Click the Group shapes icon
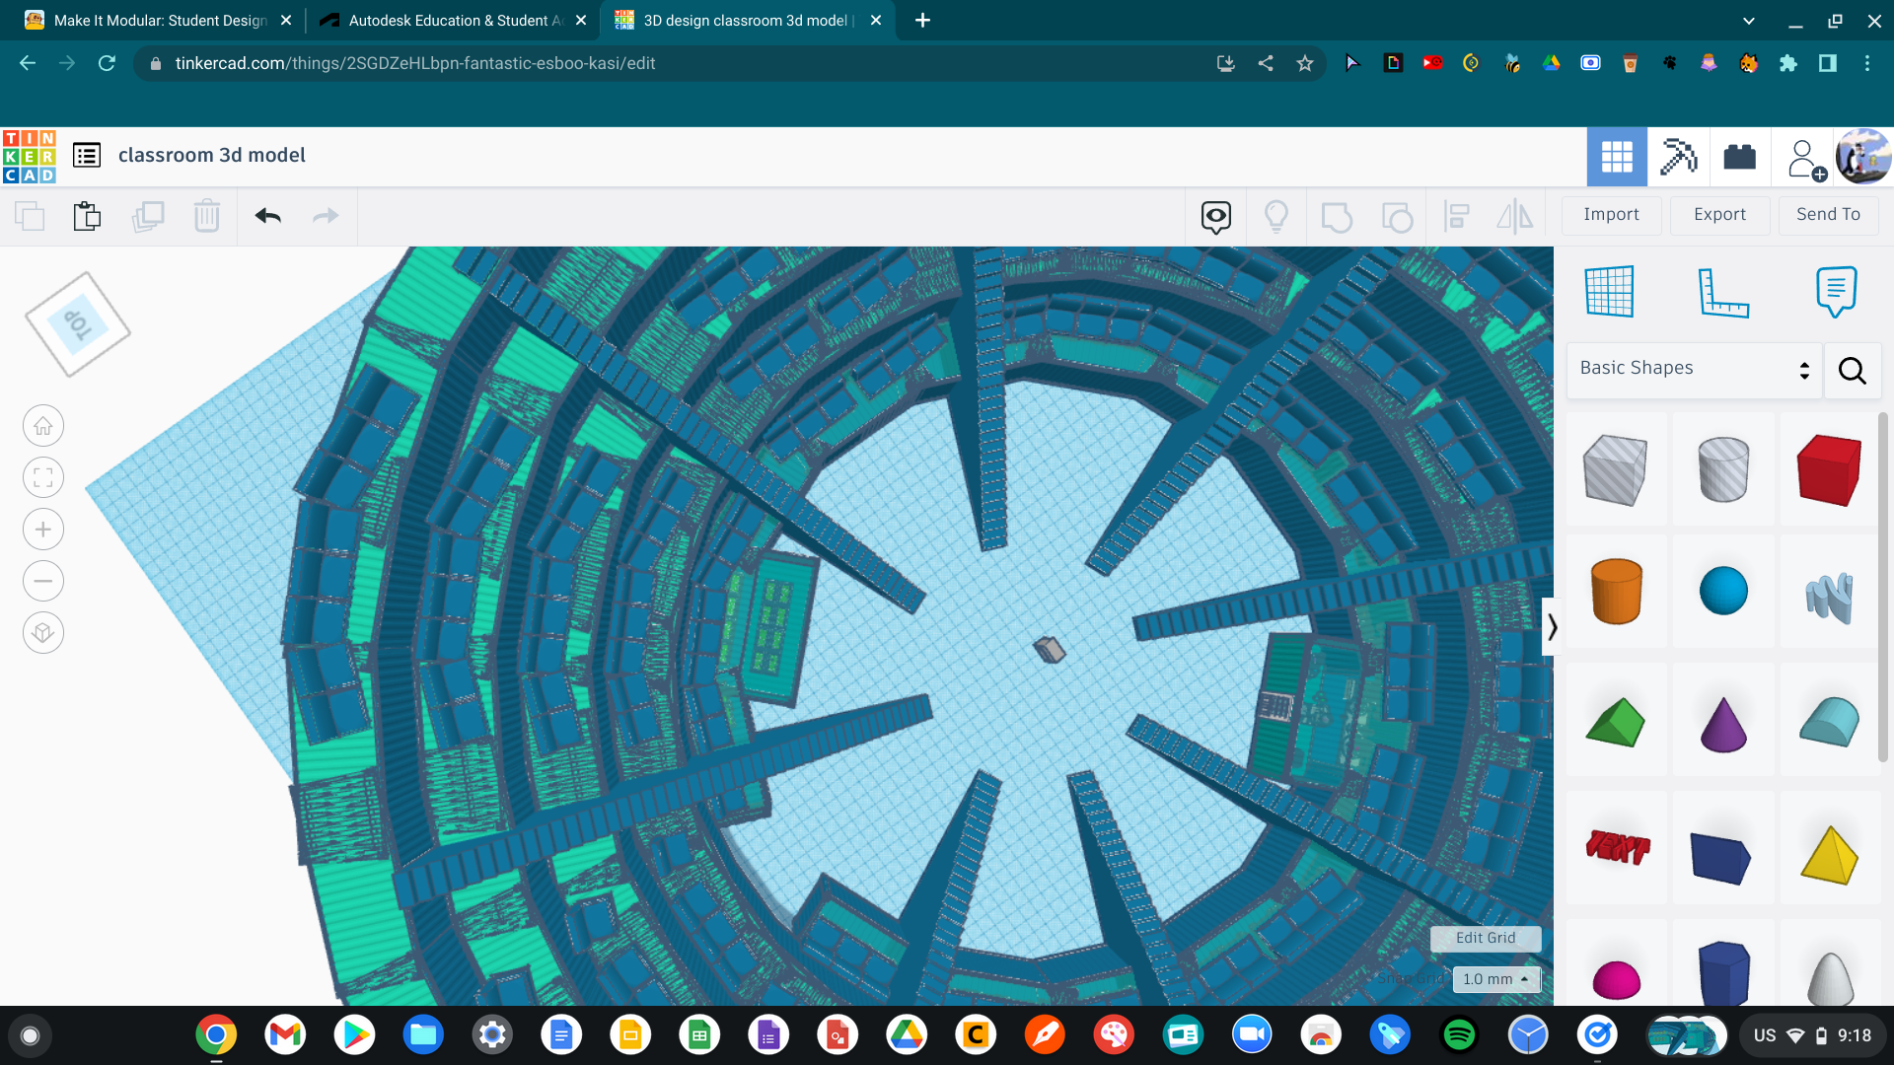The height and width of the screenshot is (1065, 1894). [x=1337, y=216]
